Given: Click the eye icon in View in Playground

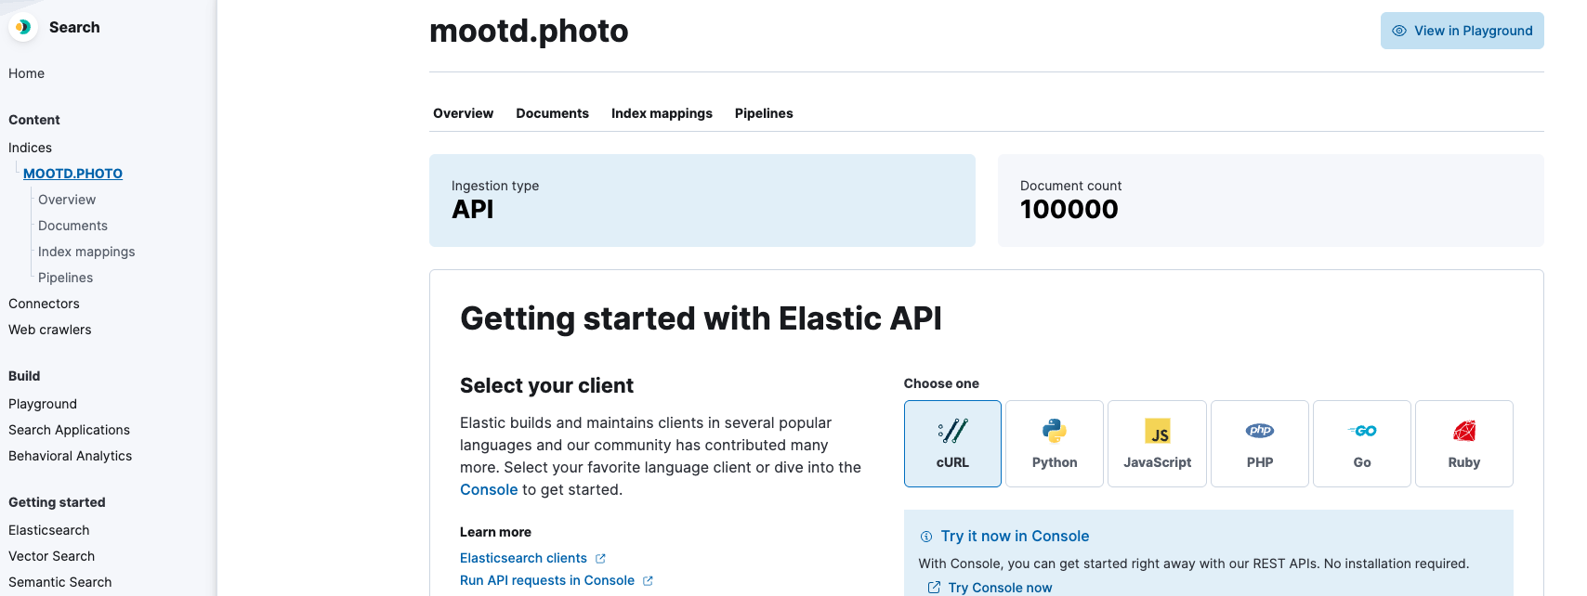Looking at the screenshot, I should point(1399,31).
